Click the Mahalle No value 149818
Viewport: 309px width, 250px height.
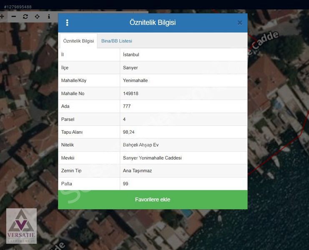coord(131,93)
